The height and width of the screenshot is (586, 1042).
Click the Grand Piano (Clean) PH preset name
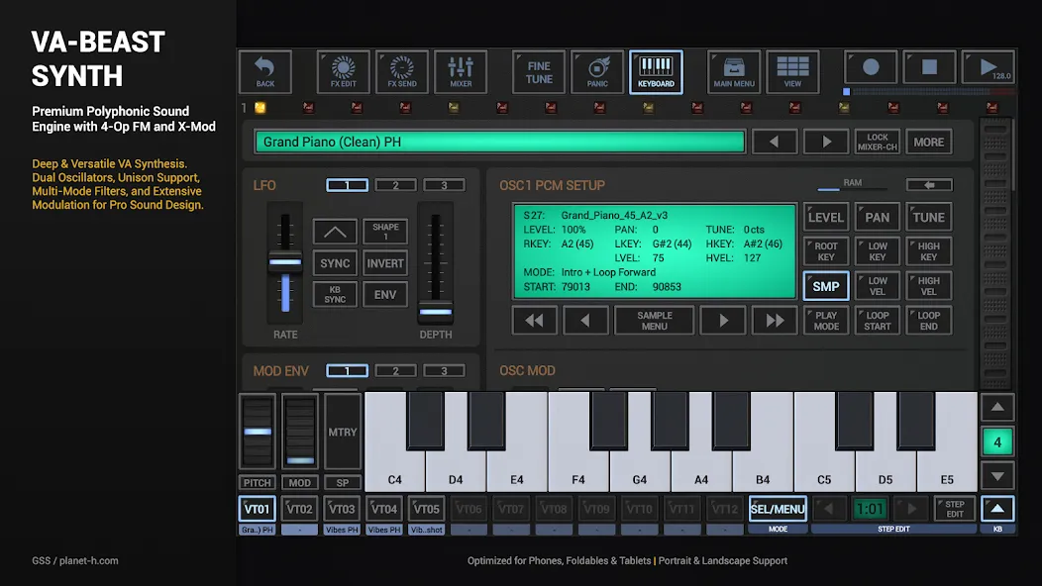(500, 142)
